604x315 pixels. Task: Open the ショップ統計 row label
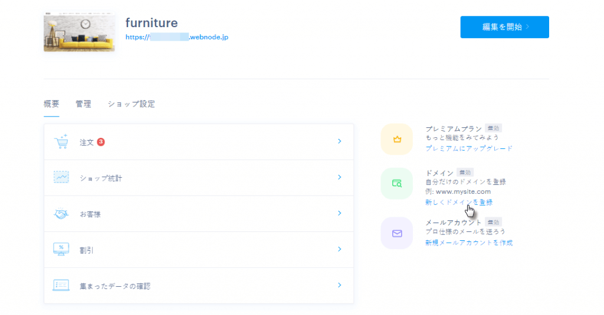pos(101,178)
